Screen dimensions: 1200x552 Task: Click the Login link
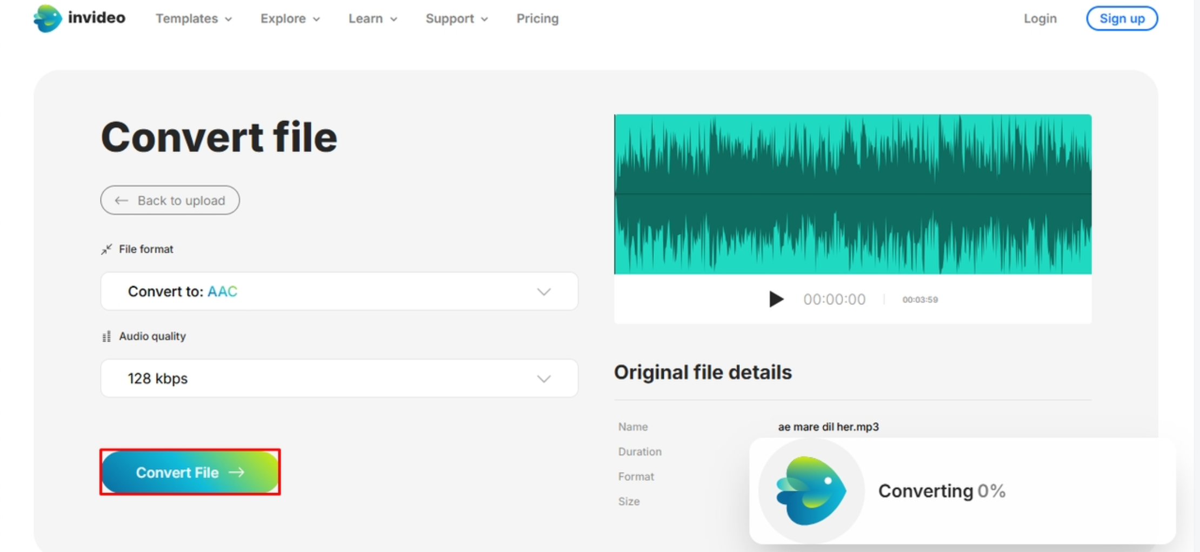(1039, 18)
